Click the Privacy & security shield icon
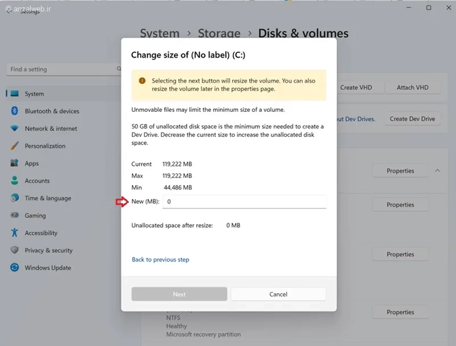 (15, 250)
